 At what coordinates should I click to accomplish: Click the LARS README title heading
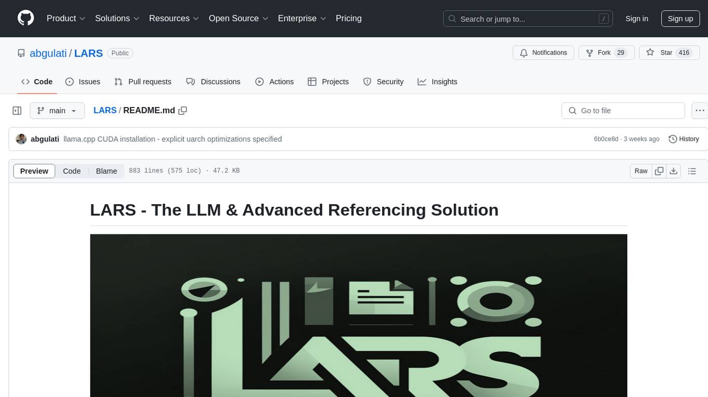(x=294, y=210)
